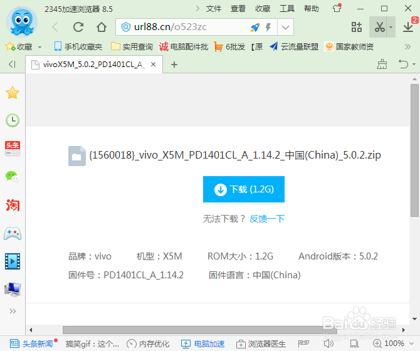Click 电脑加速 in status bar

click(202, 343)
